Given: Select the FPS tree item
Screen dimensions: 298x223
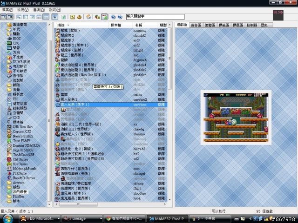Looking at the screenshot, I should [15, 99].
